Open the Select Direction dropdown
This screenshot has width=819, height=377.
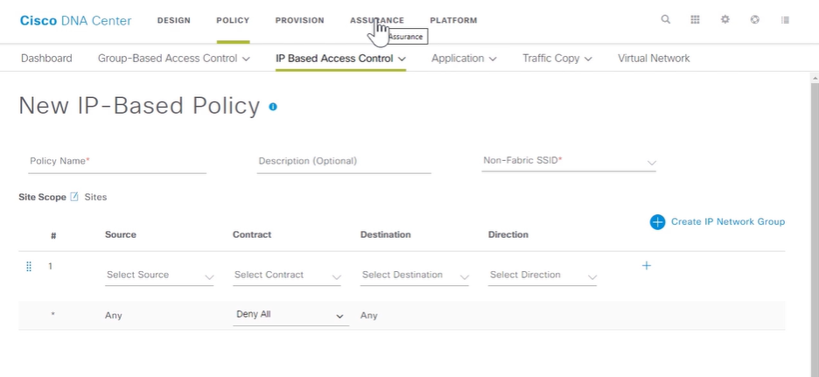pos(542,276)
